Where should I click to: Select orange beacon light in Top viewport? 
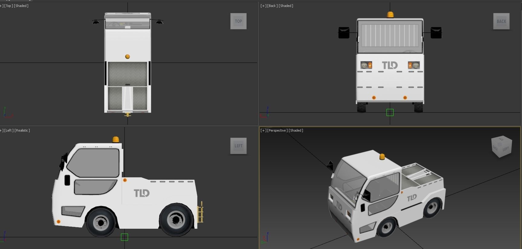pos(128,57)
